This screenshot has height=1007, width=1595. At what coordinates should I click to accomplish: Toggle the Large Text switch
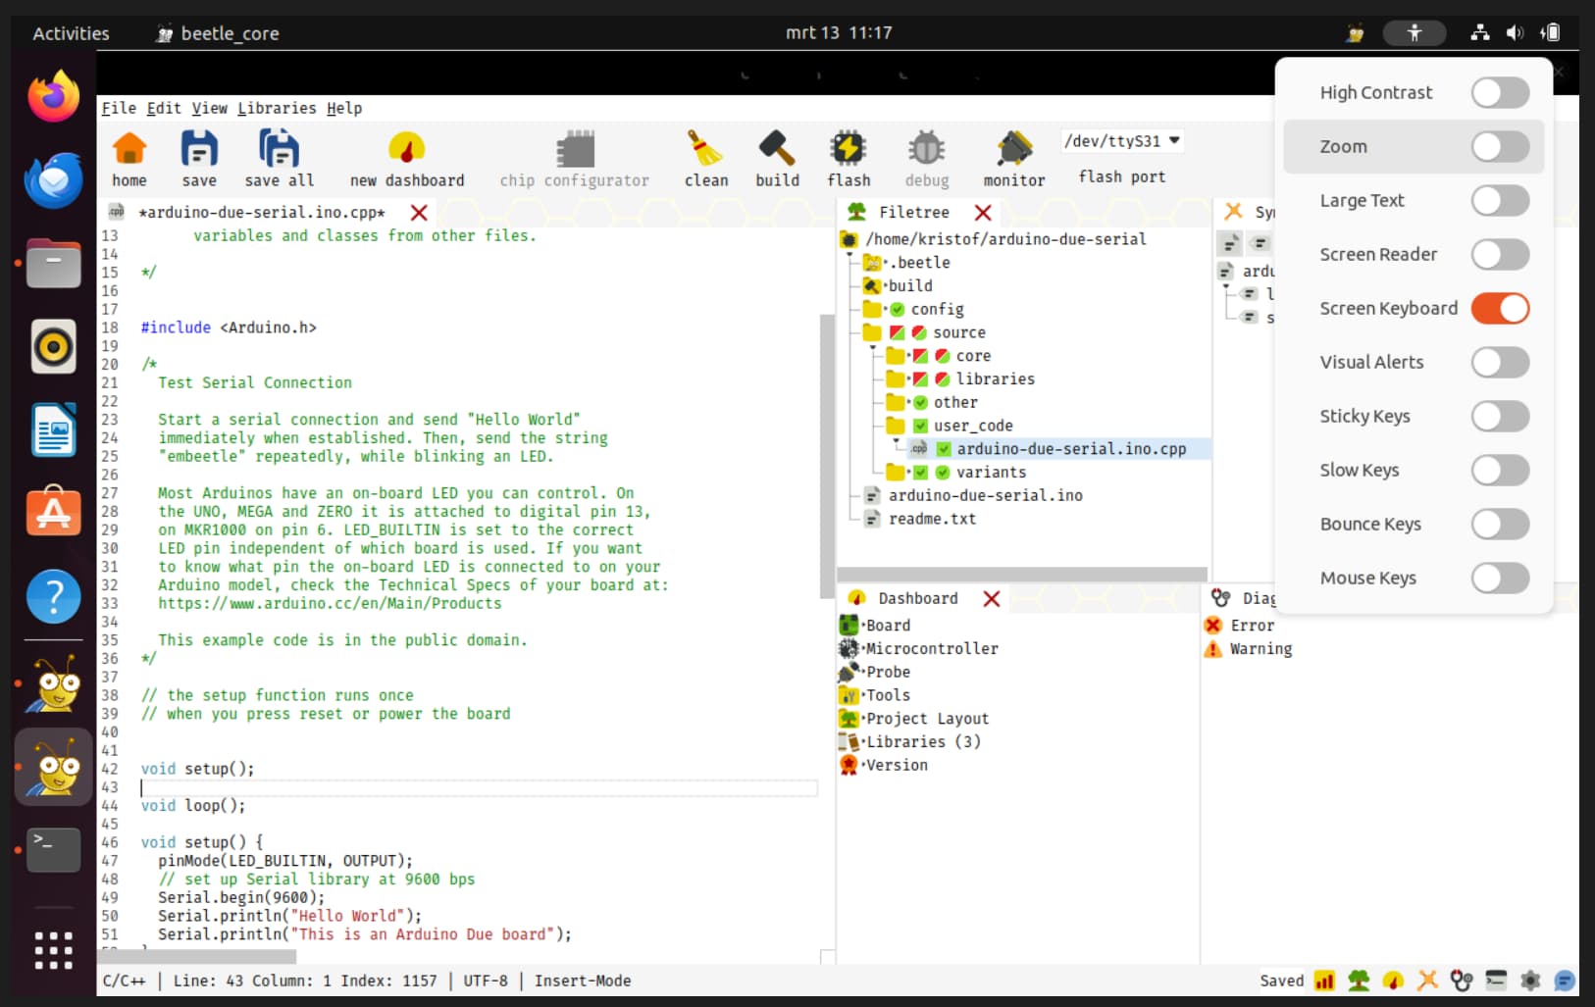(x=1499, y=201)
